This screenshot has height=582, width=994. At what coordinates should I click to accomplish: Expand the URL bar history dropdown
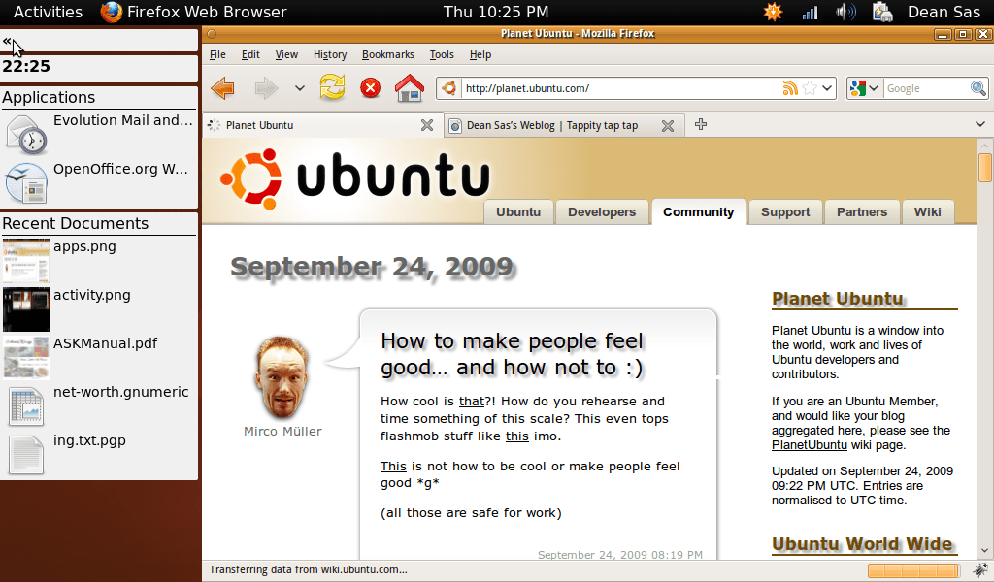(x=827, y=88)
